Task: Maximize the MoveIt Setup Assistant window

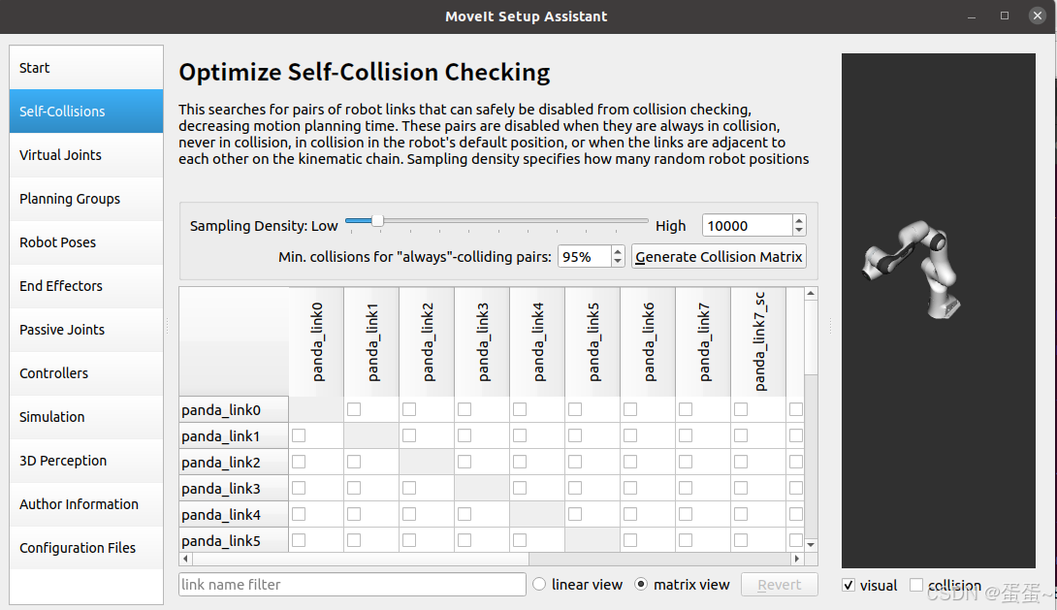Action: (x=1005, y=16)
